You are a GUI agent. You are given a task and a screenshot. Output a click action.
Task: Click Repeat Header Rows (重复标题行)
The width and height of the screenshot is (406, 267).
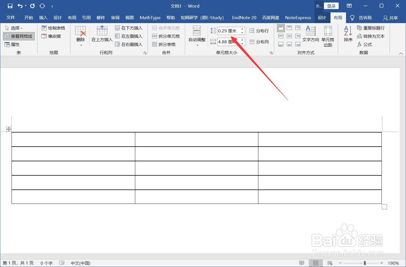coord(371,28)
